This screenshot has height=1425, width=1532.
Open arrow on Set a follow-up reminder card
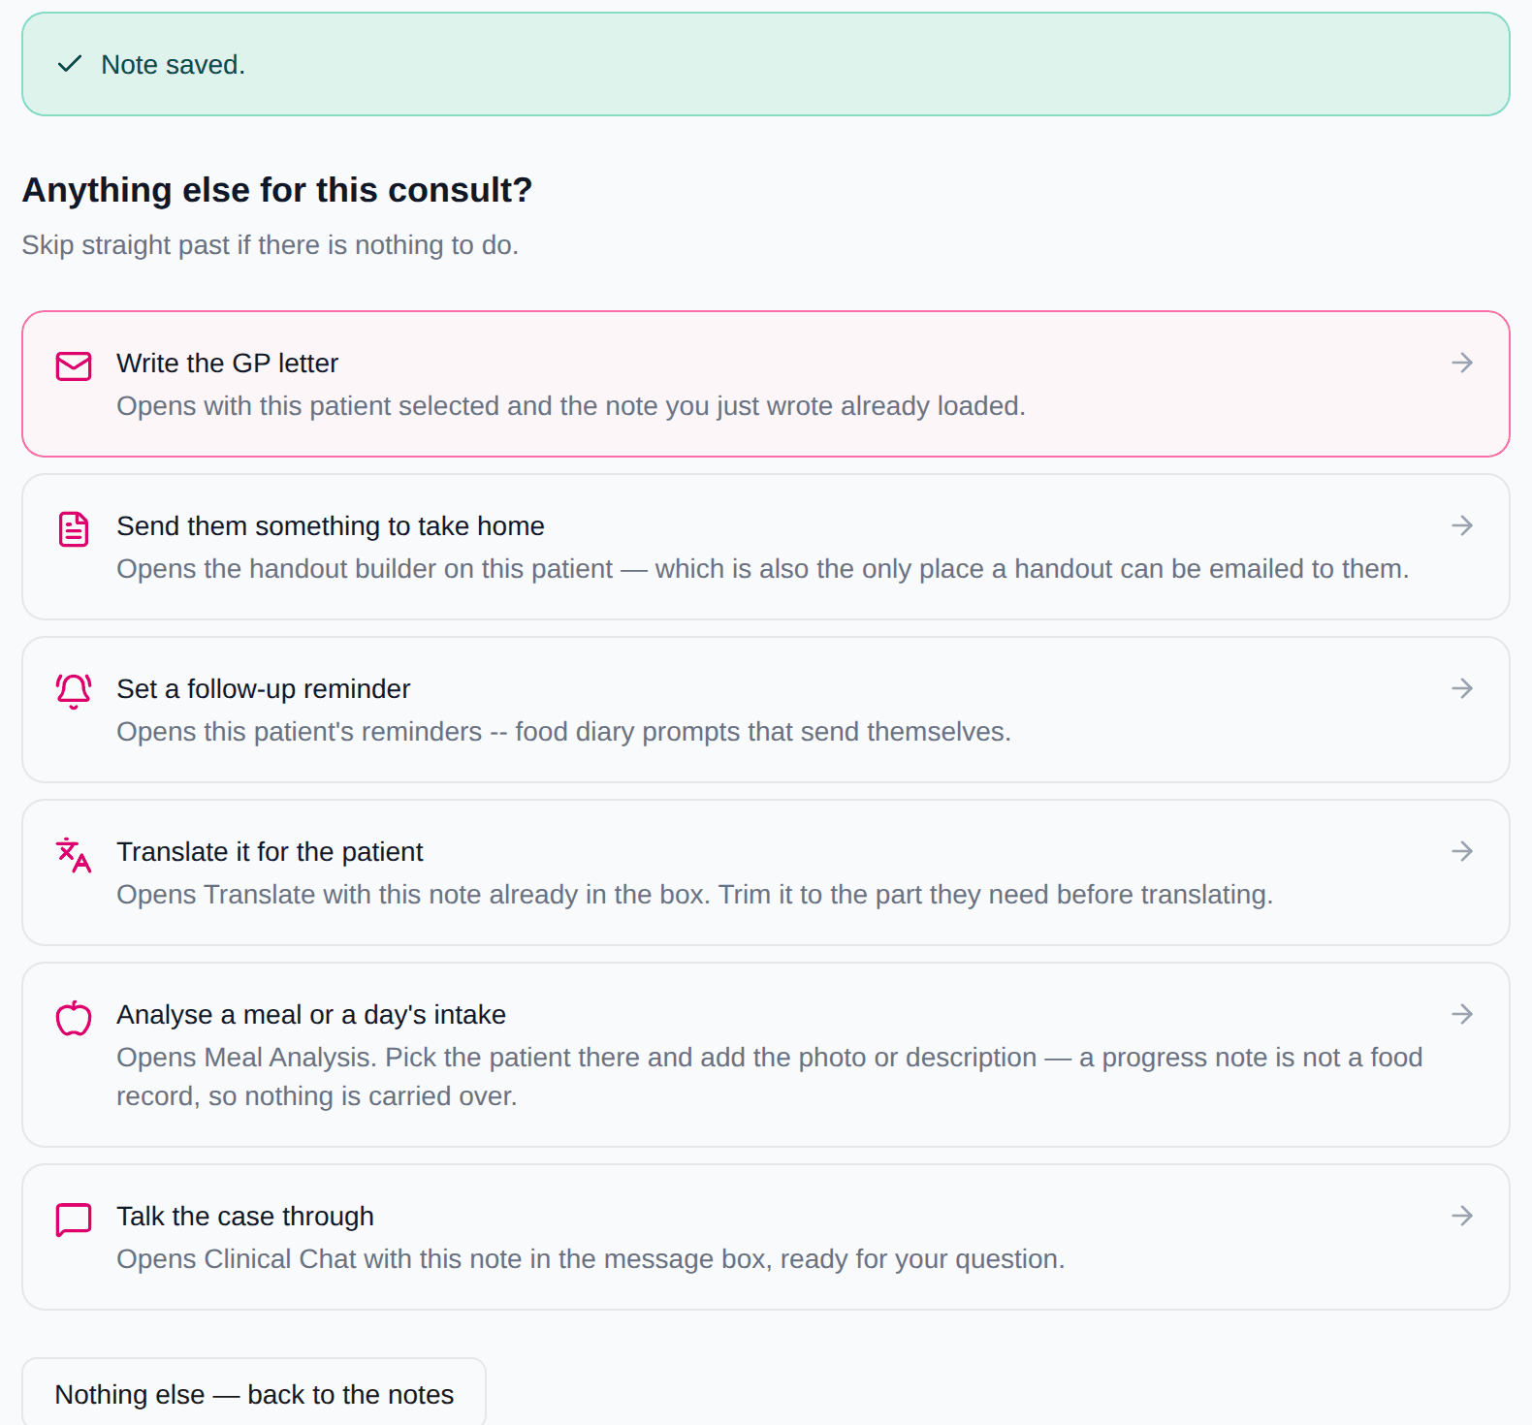tap(1462, 688)
